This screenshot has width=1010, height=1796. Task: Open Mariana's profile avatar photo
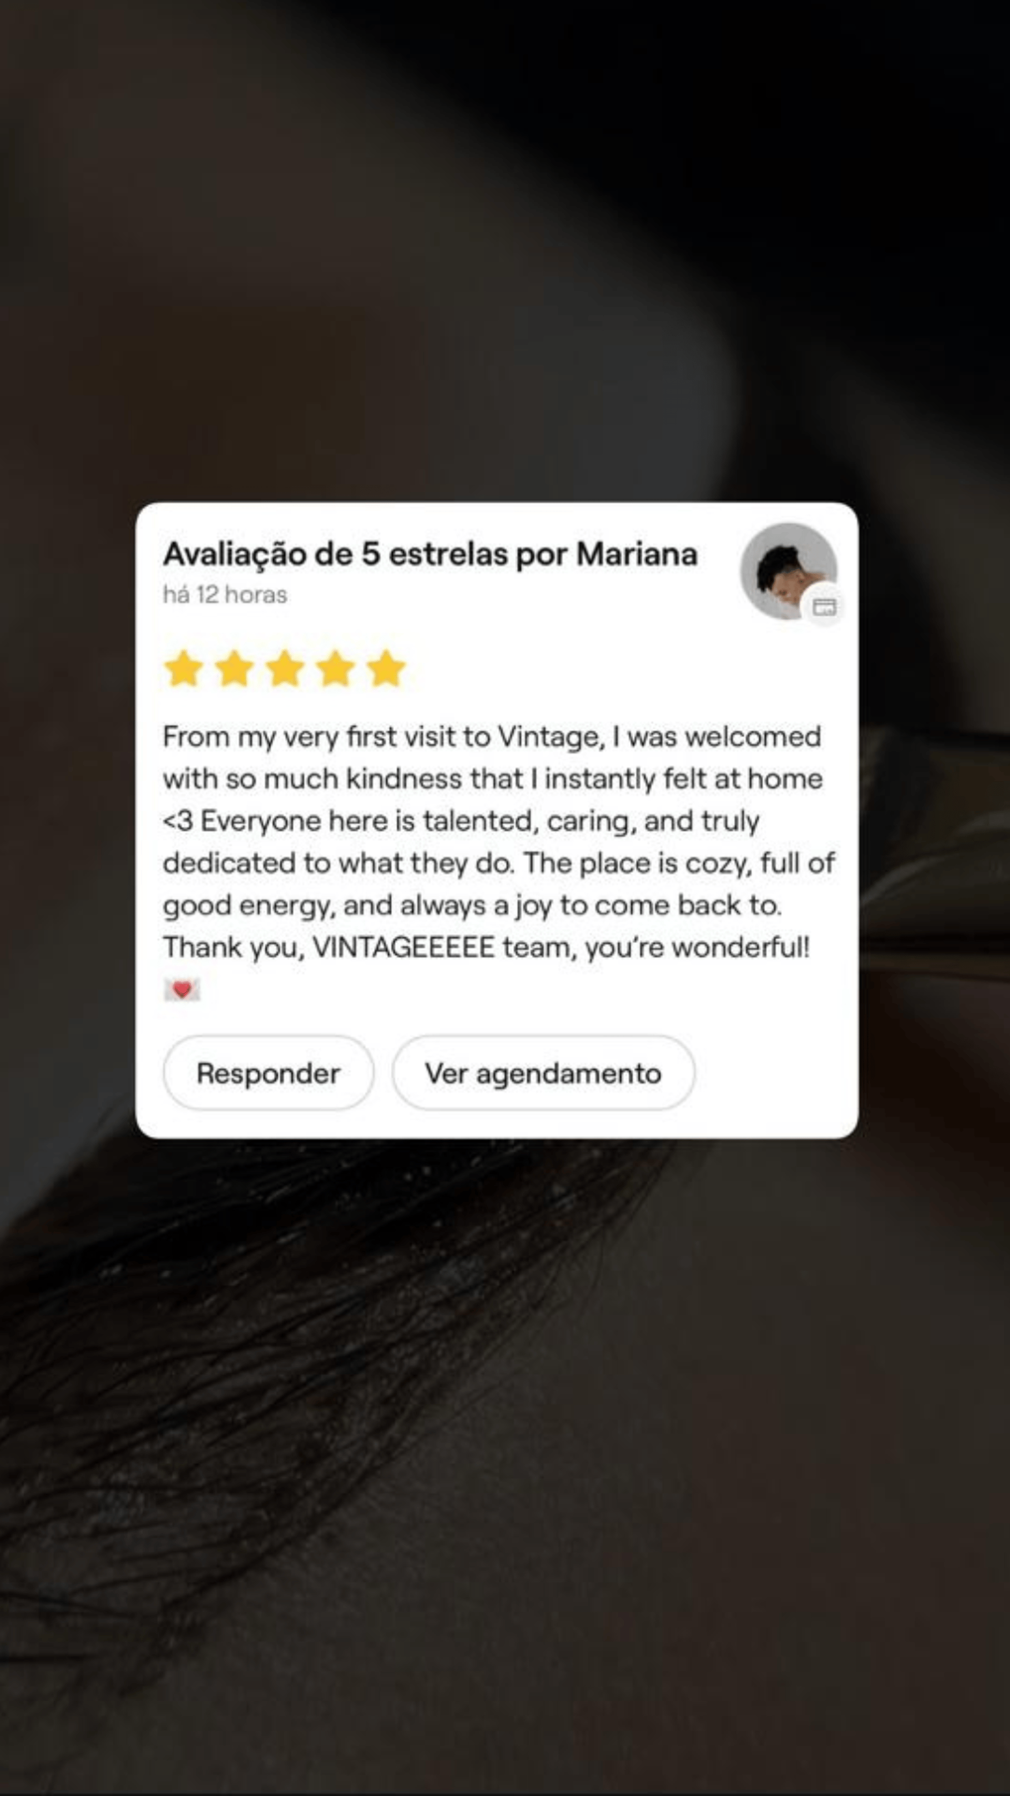click(789, 571)
